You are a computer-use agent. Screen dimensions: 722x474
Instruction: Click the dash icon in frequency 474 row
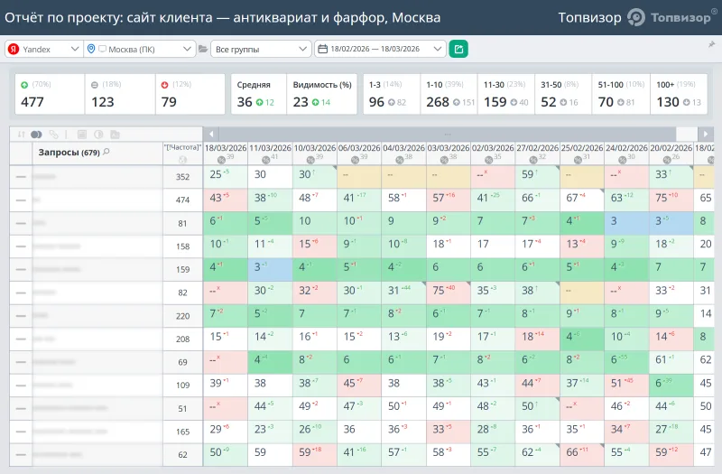(21, 200)
